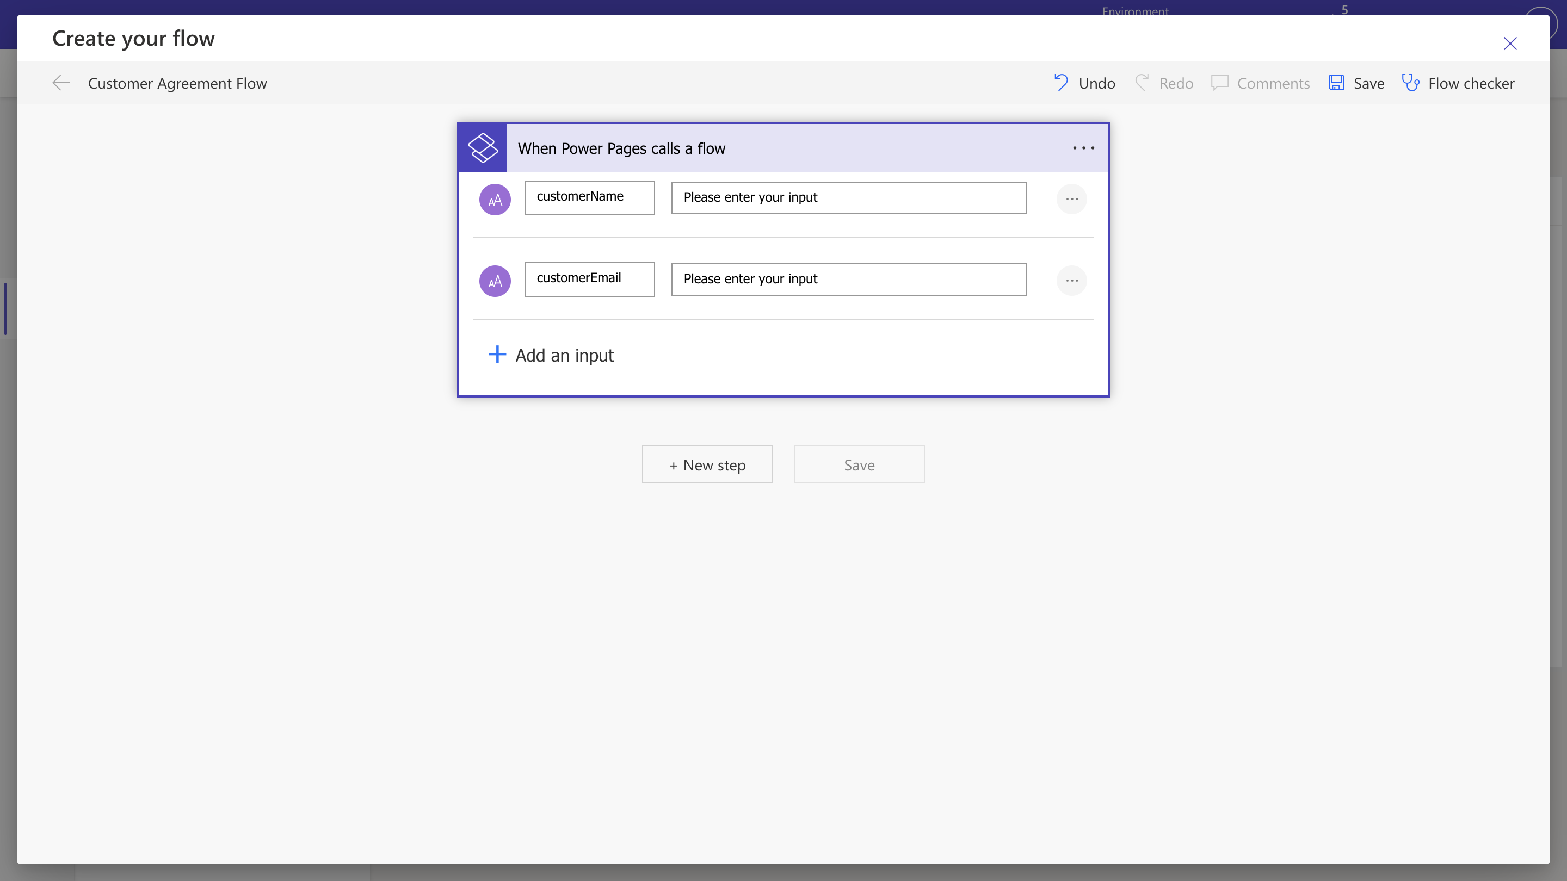Click the back arrow next to Customer Agreement Flow
Screen dimensions: 1567x881
[60, 83]
